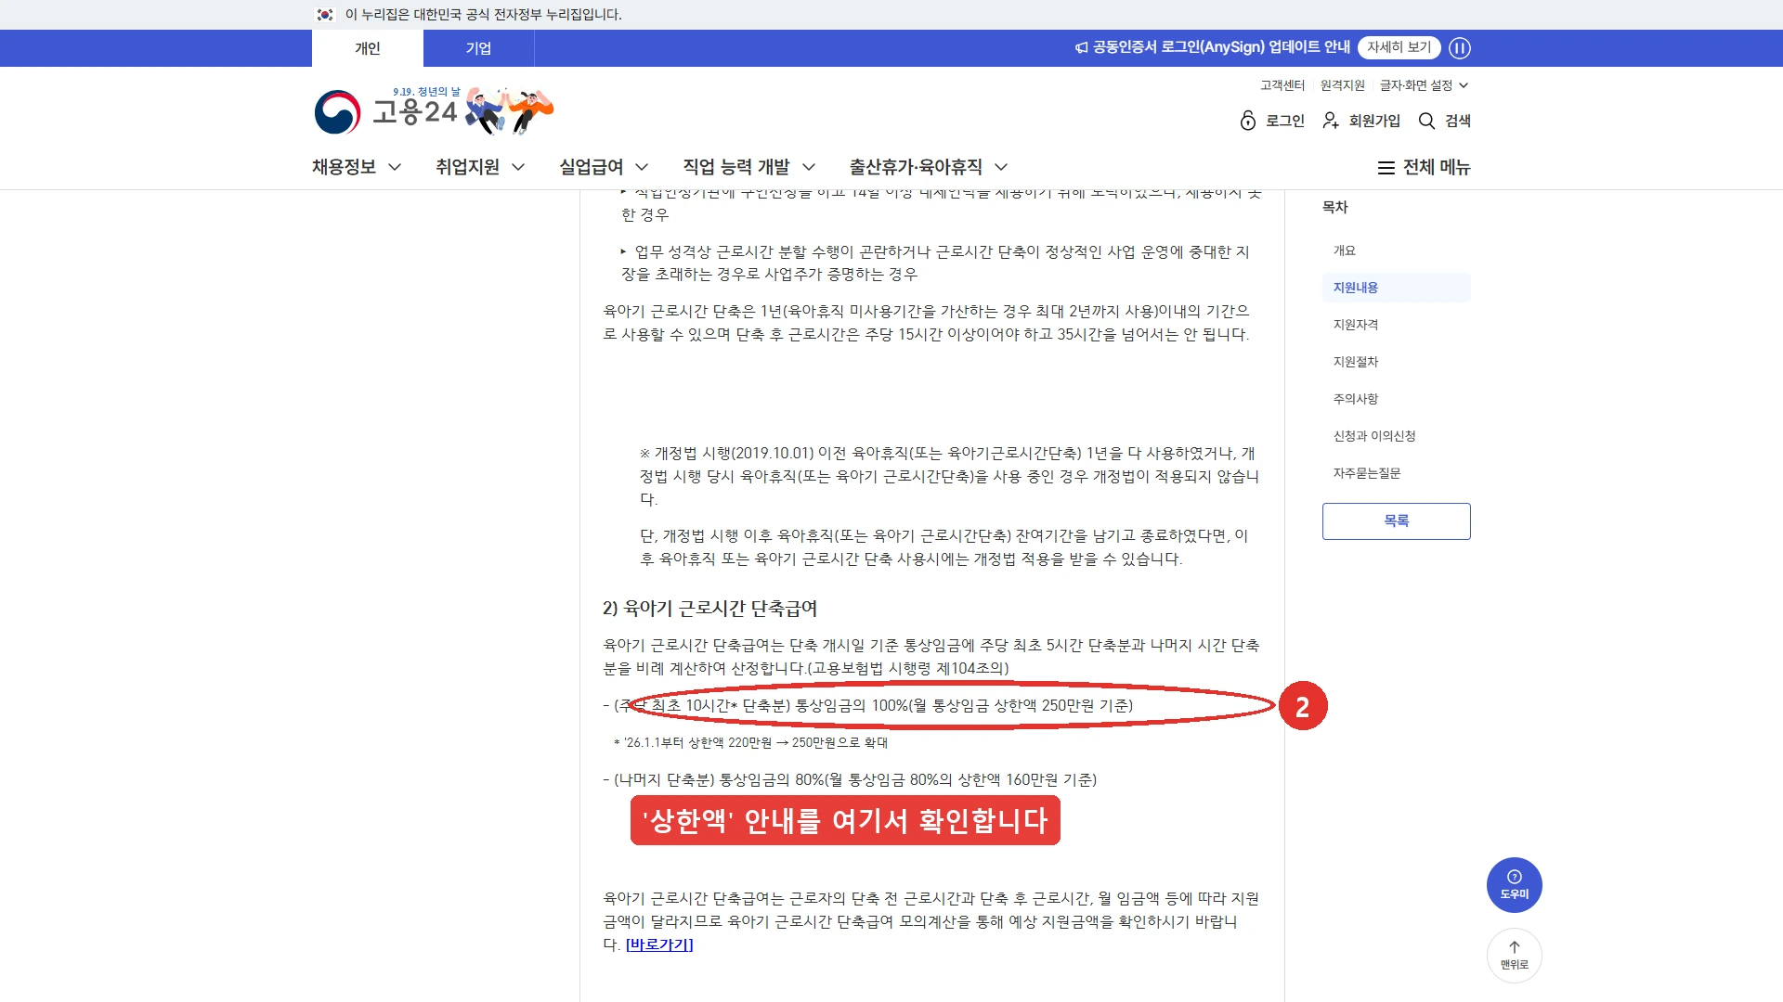Click the login lock icon

pos(1248,121)
